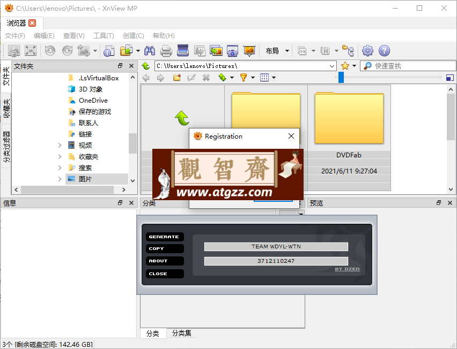Click the folder tree view icon

click(348, 51)
